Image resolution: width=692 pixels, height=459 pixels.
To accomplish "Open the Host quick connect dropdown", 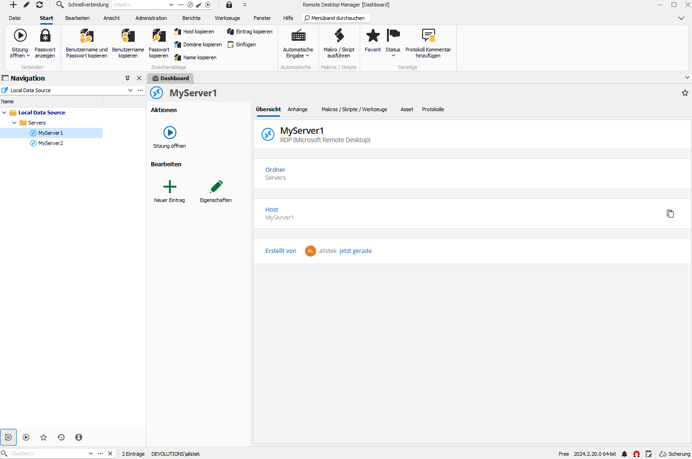I will (x=171, y=5).
